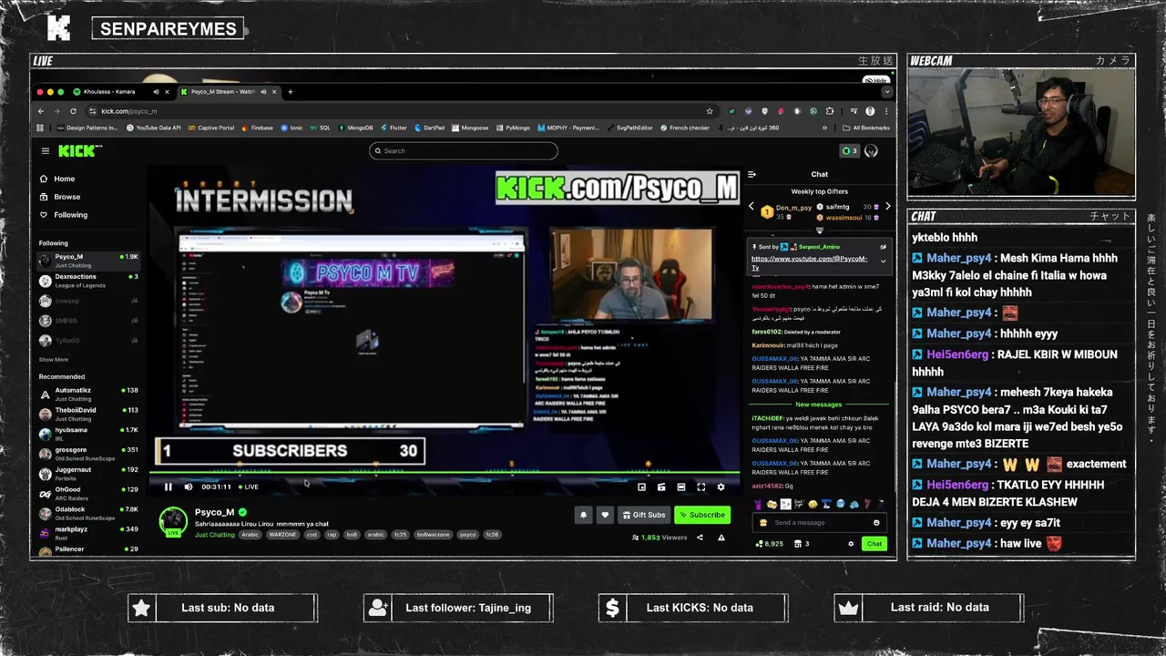Open player settings gear

pyautogui.click(x=721, y=487)
